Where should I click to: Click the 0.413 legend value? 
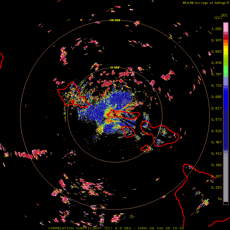(216, 154)
